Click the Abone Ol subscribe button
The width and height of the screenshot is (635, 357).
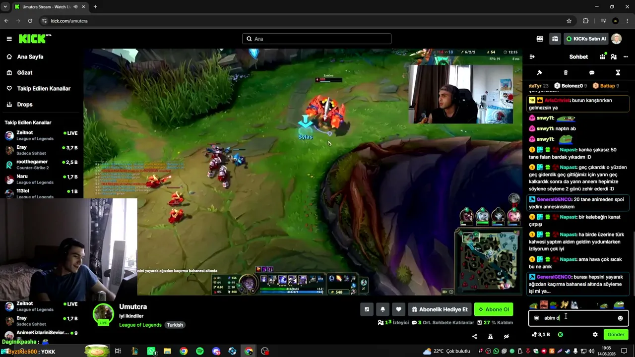(x=494, y=309)
